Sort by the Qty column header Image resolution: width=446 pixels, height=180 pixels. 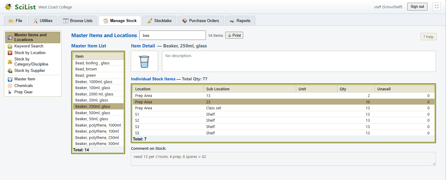pos(356,89)
